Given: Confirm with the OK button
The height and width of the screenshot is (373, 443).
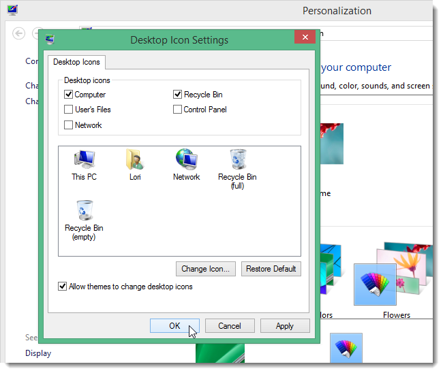Looking at the screenshot, I should 174,326.
